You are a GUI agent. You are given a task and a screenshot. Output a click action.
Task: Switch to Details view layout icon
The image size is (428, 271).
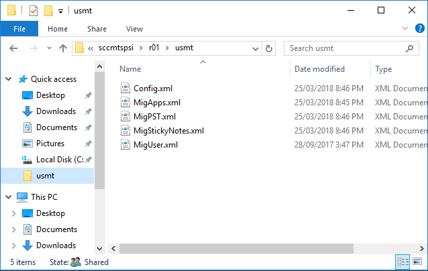click(x=403, y=262)
